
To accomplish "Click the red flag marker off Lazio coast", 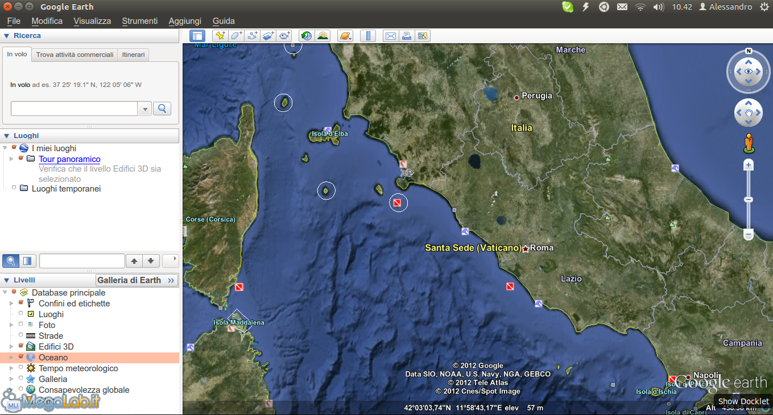I will coord(510,287).
